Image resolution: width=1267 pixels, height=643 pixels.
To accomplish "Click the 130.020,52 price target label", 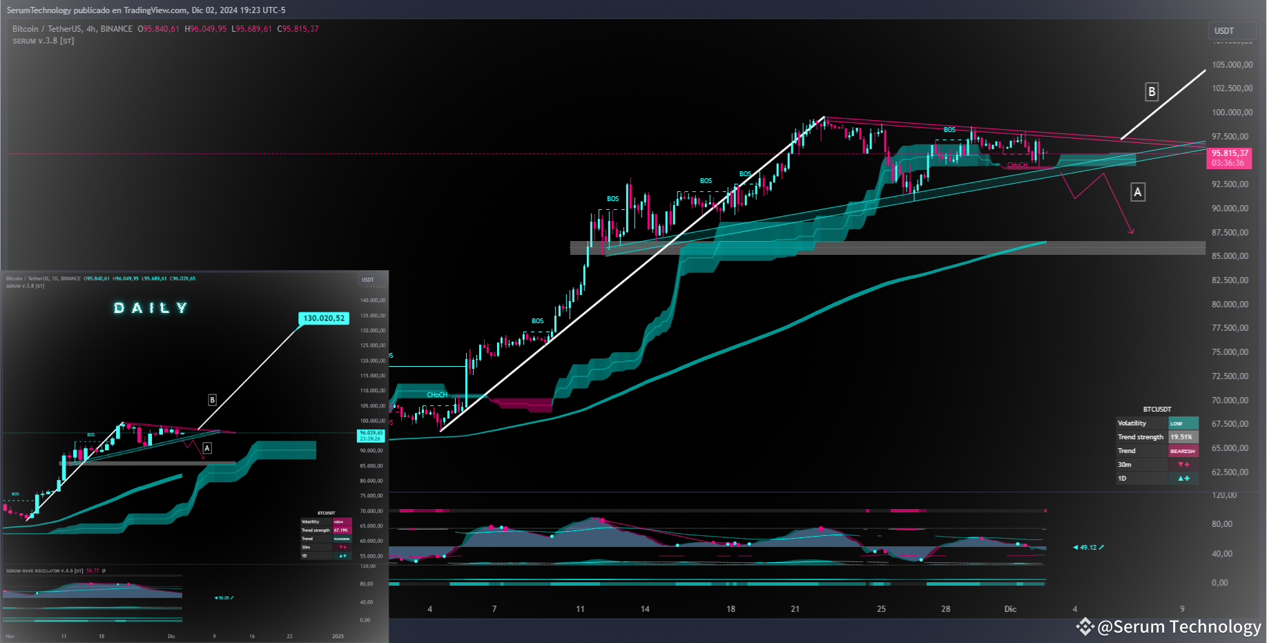I will point(324,318).
